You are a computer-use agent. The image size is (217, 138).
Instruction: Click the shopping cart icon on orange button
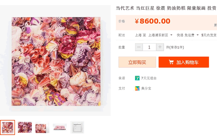click(x=171, y=62)
